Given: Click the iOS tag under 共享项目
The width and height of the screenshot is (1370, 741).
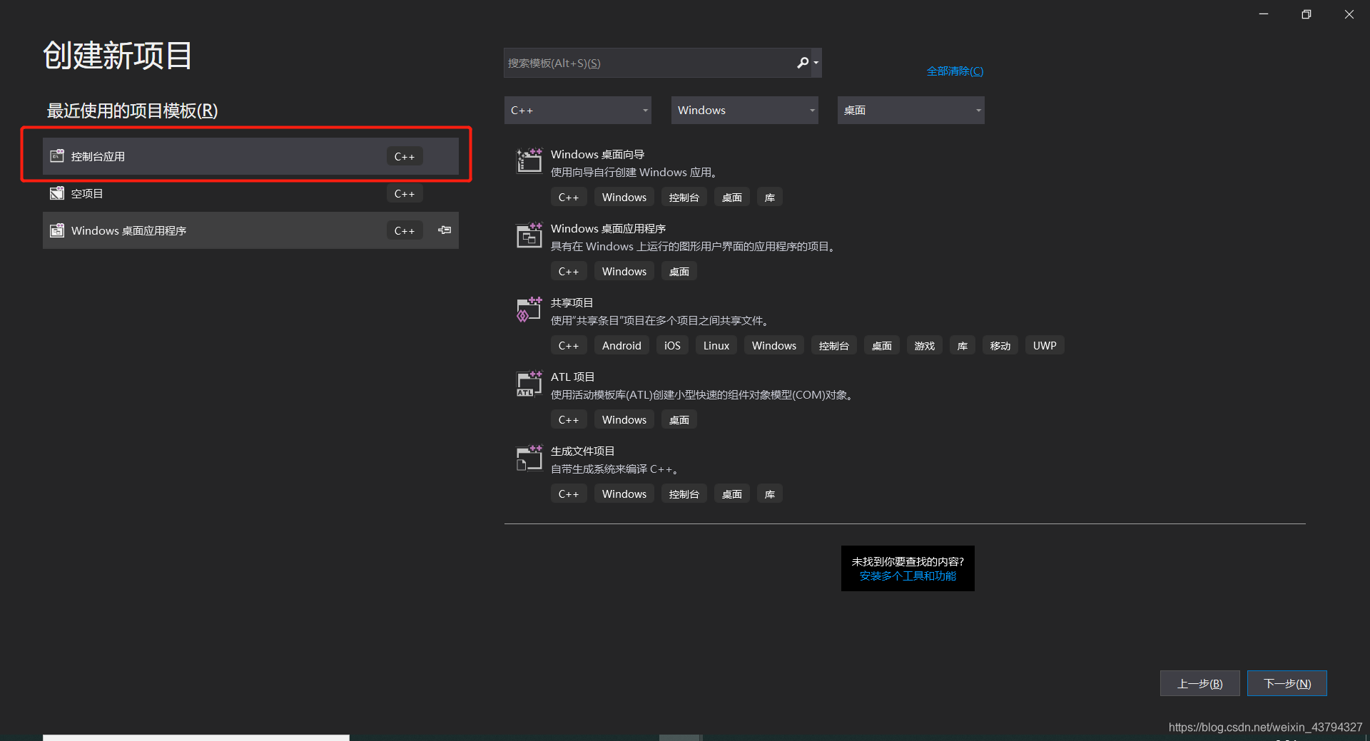Looking at the screenshot, I should coord(672,345).
